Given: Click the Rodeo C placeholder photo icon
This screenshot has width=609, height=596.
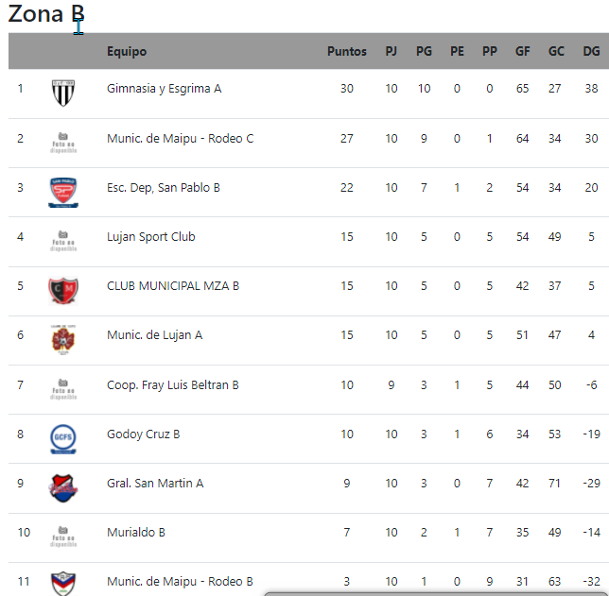Looking at the screenshot, I should pyautogui.click(x=63, y=143).
